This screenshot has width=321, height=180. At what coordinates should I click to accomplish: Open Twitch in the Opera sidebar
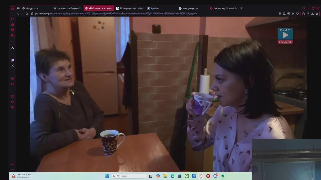pos(13,60)
